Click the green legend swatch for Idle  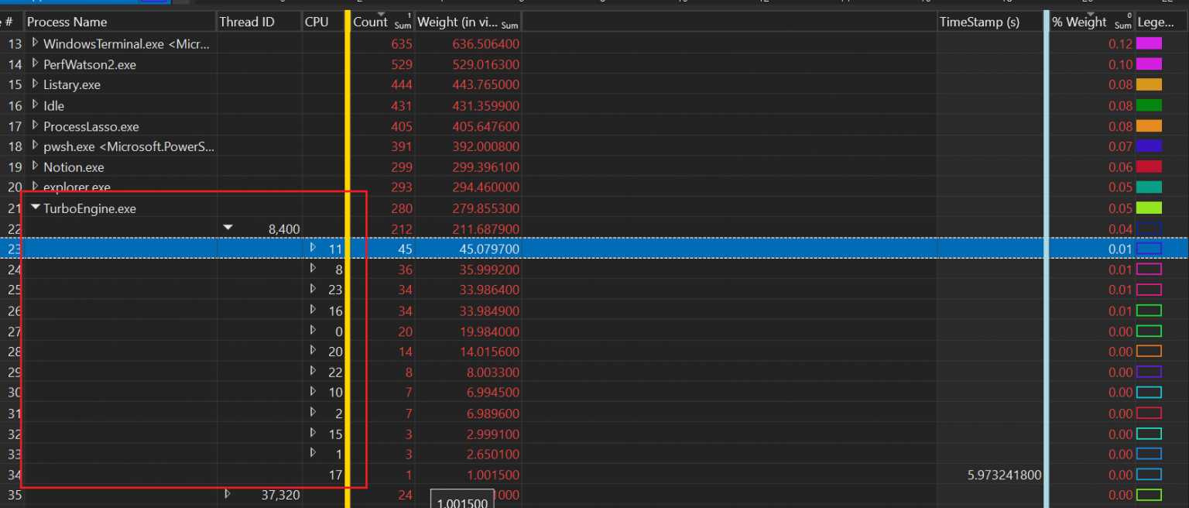tap(1149, 105)
